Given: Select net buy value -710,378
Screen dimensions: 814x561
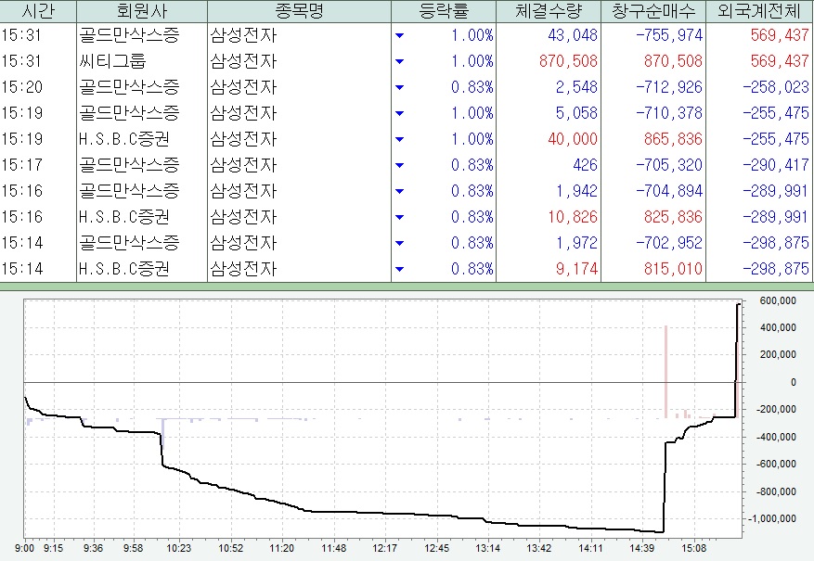Looking at the screenshot, I should [668, 113].
